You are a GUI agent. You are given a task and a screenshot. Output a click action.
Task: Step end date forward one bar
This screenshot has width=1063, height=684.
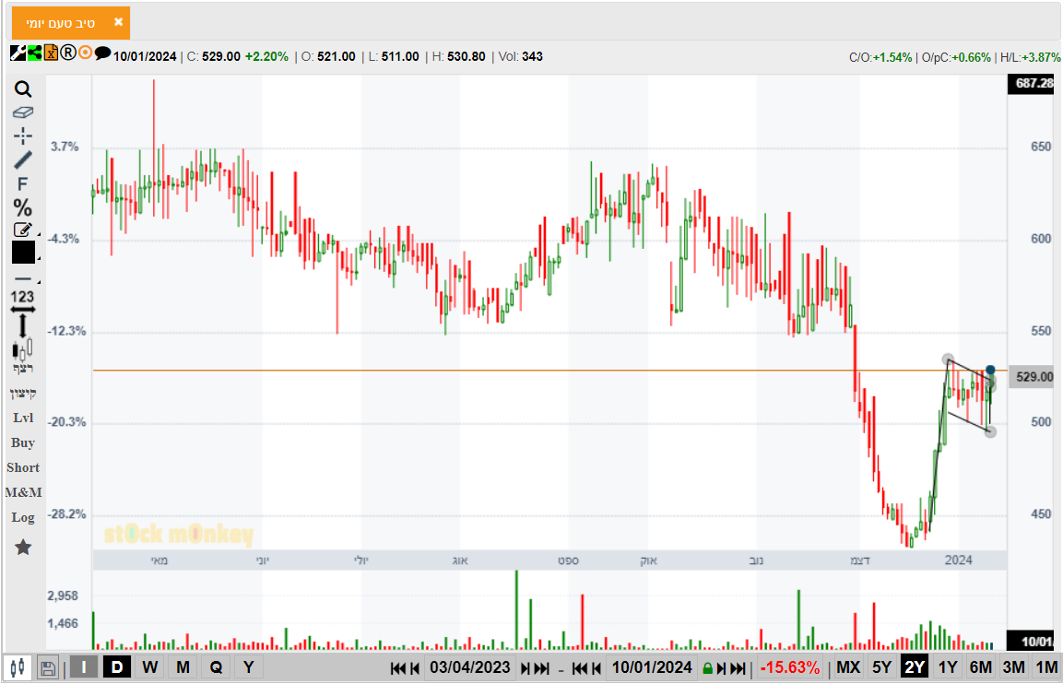(x=721, y=669)
